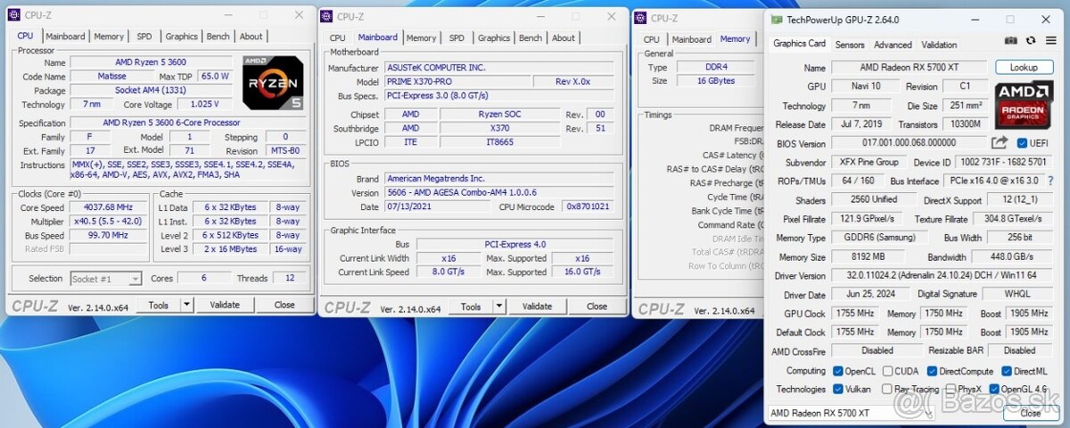Screen dimensions: 1070x428
Task: Click Validate in the CPU-Z Mainboard window
Action: click(x=537, y=306)
